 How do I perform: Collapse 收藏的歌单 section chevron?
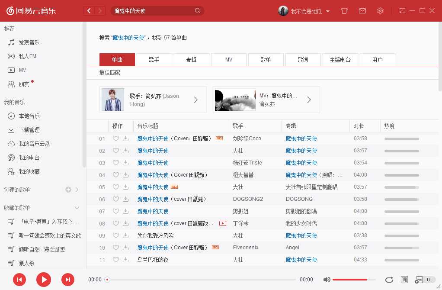coord(77,208)
